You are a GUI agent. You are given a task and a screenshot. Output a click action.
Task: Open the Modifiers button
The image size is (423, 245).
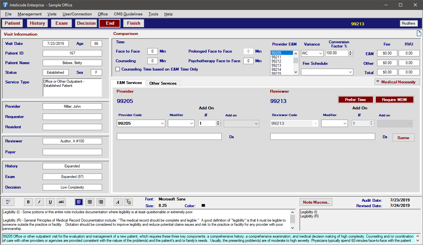pos(409,23)
